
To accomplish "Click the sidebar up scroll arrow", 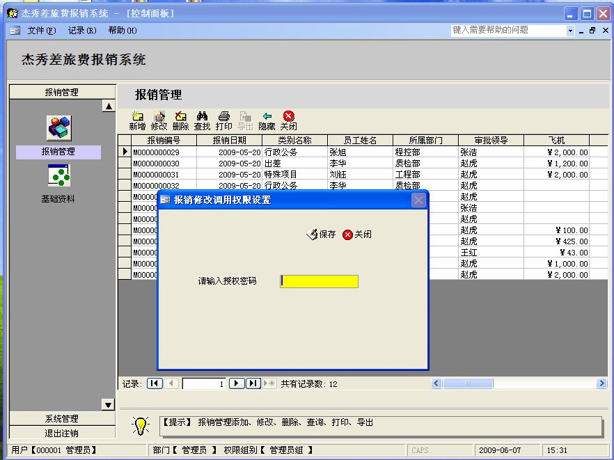I will [109, 106].
